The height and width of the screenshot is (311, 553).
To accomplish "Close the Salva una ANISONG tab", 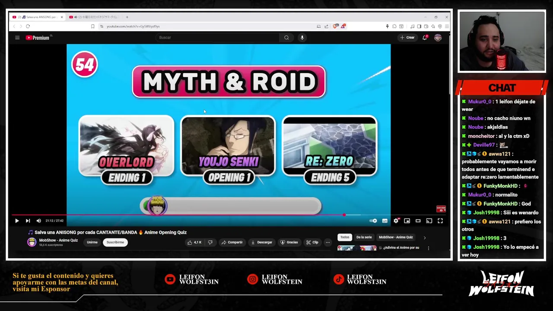I will tap(62, 17).
